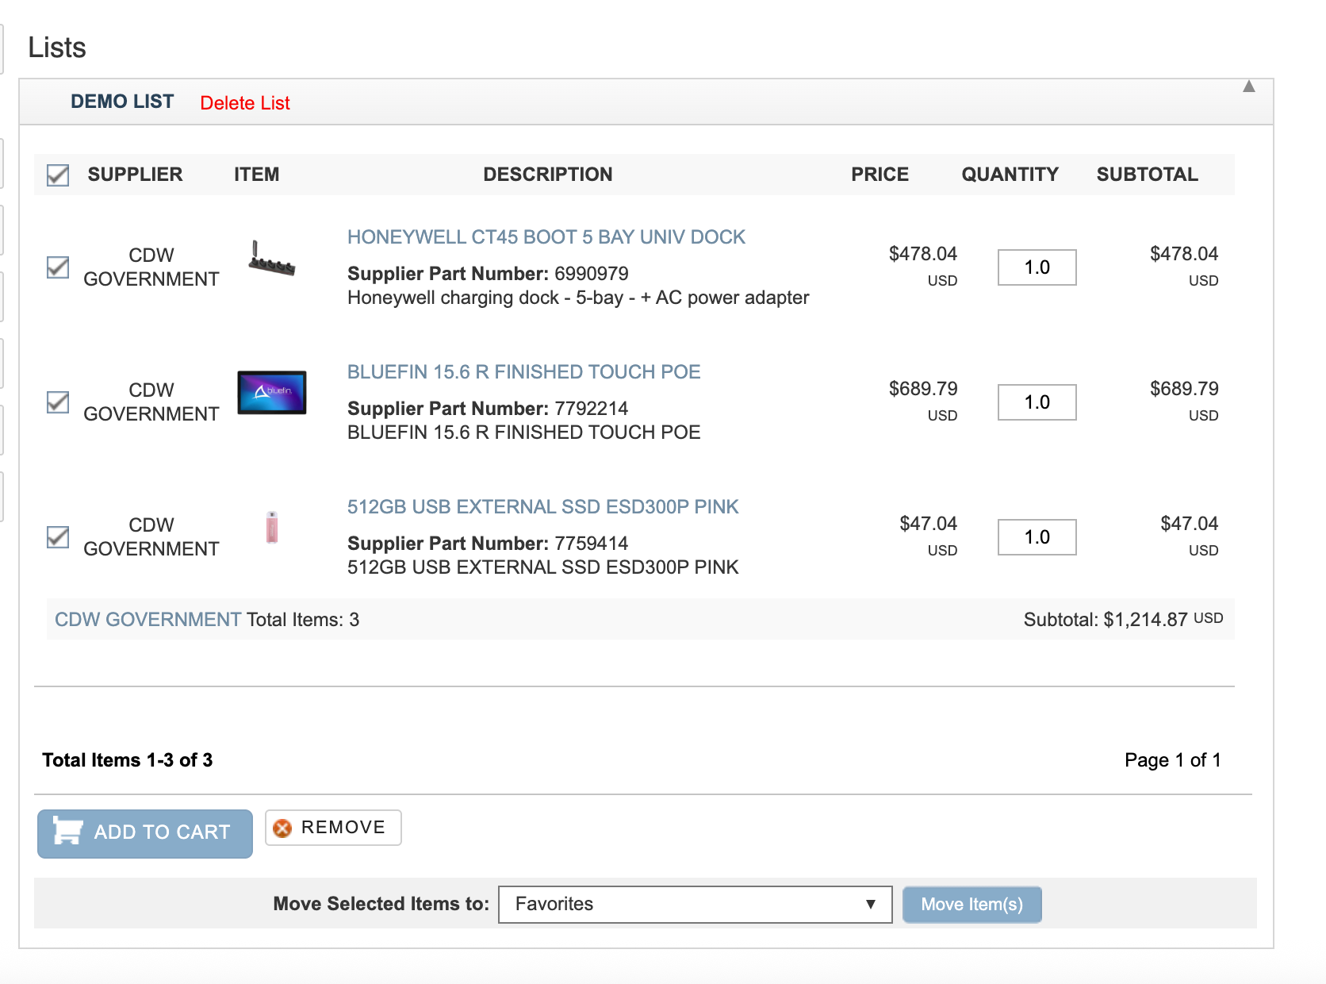Select the $689.79 price of the Bluefin item
Screen dimensions: 1326x984
point(923,389)
